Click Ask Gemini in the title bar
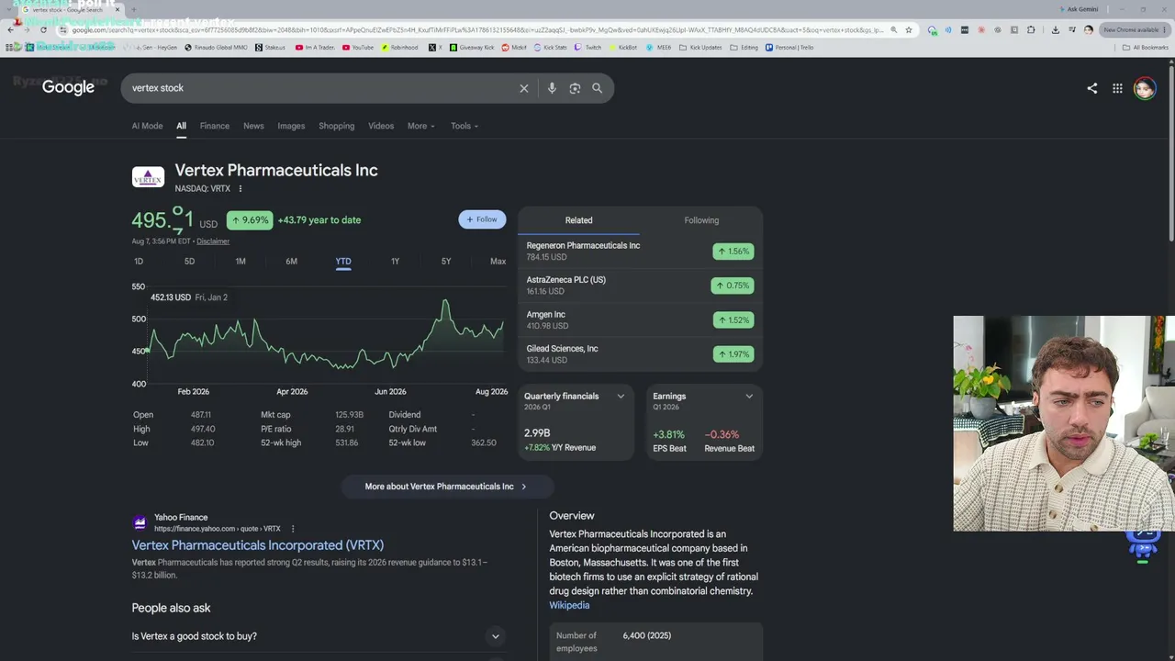The image size is (1175, 661). [x=1078, y=9]
